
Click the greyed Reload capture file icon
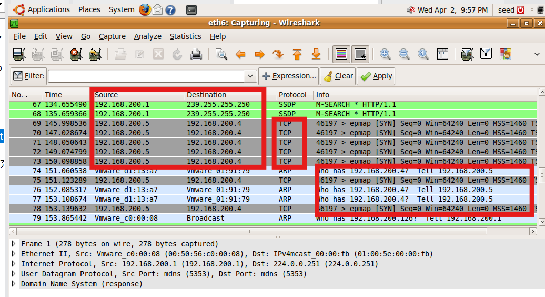pyautogui.click(x=177, y=54)
